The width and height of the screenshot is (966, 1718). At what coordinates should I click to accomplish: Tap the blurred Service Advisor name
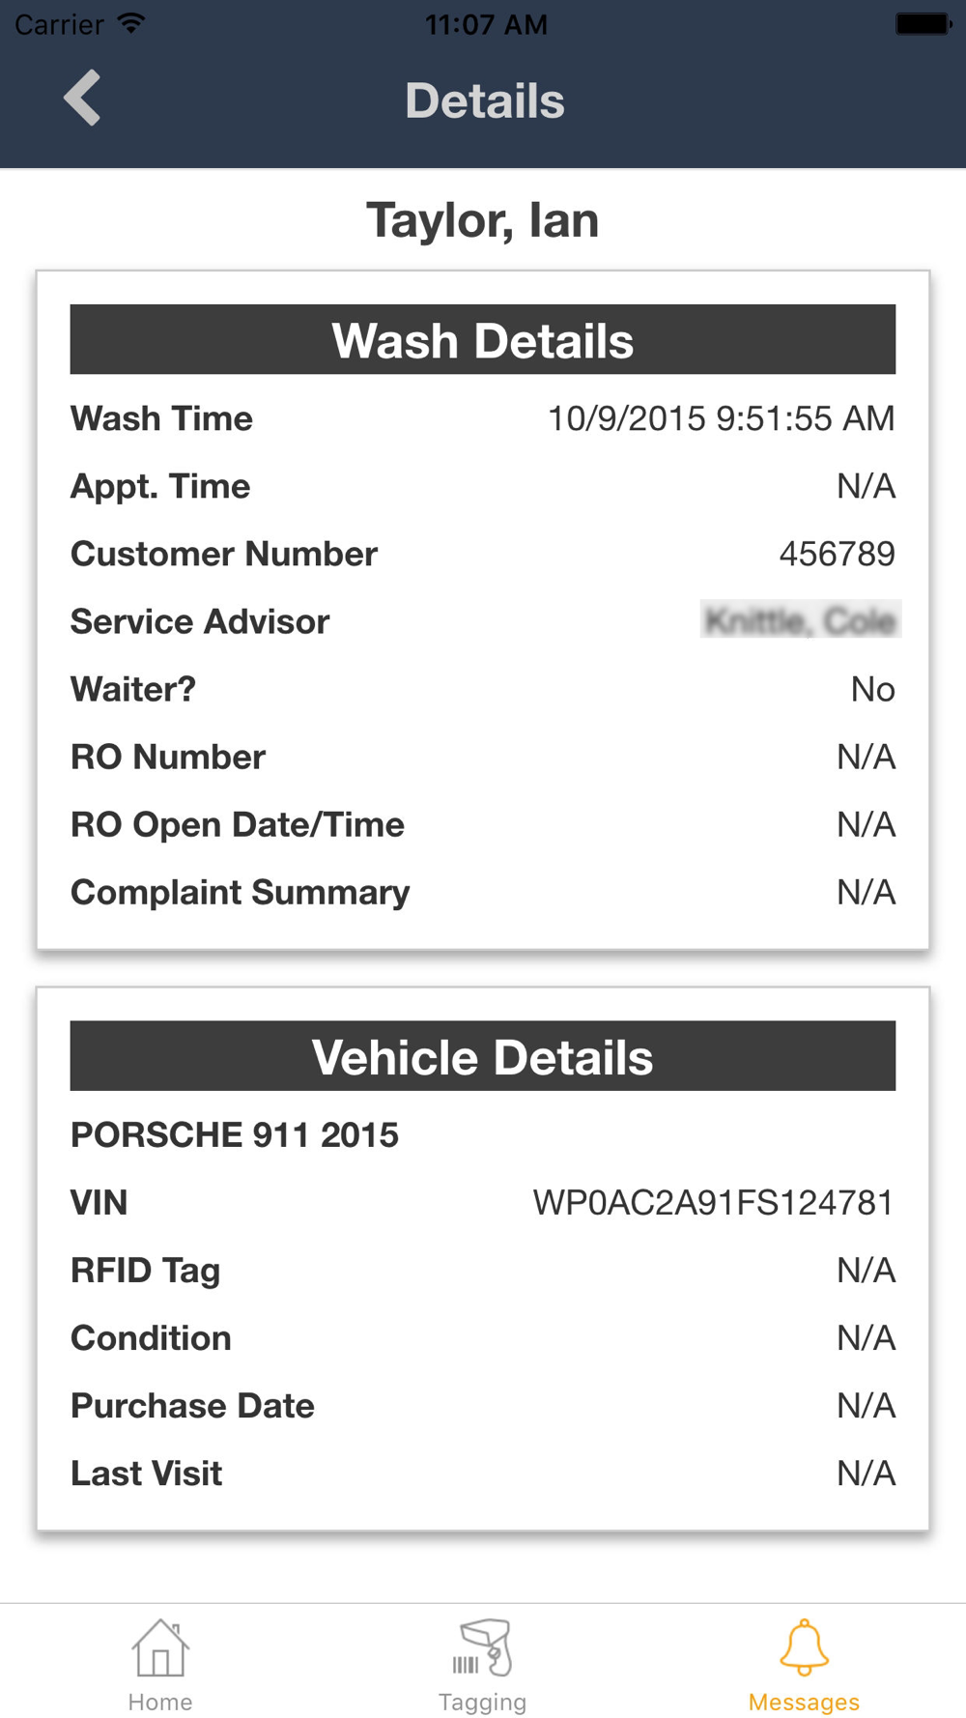[x=800, y=620]
